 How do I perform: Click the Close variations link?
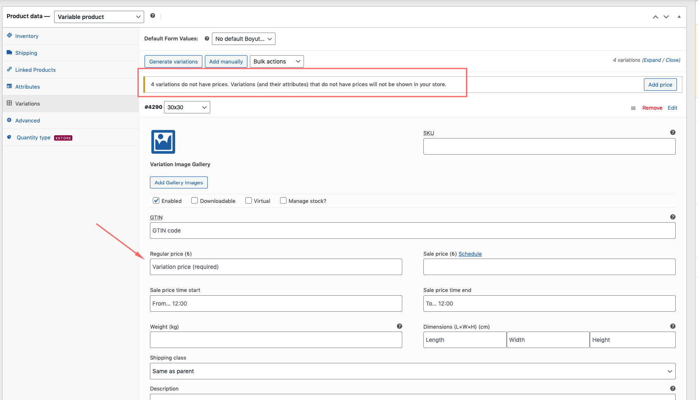tap(672, 60)
